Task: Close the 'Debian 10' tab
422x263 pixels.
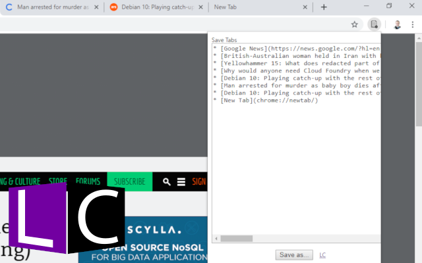Action: 200,7
